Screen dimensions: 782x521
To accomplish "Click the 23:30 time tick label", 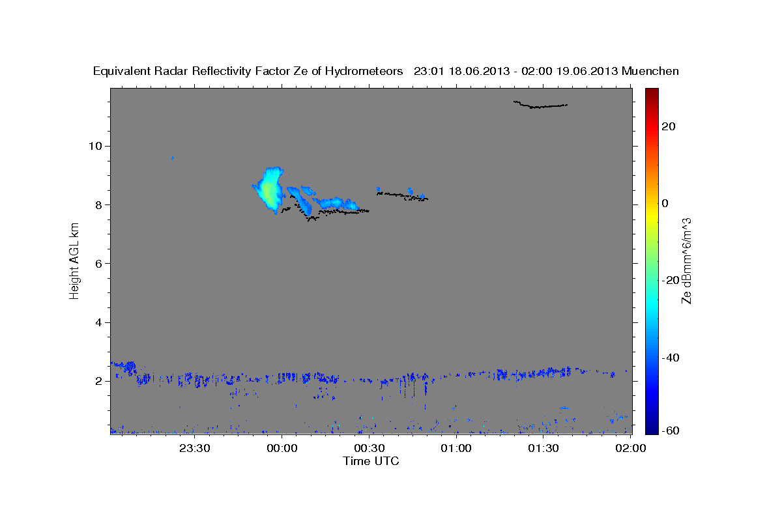I will (x=194, y=448).
